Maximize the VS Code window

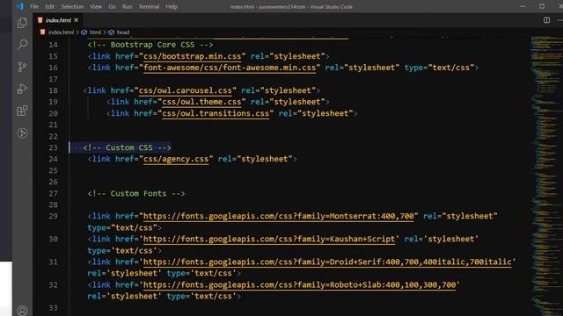click(542, 6)
